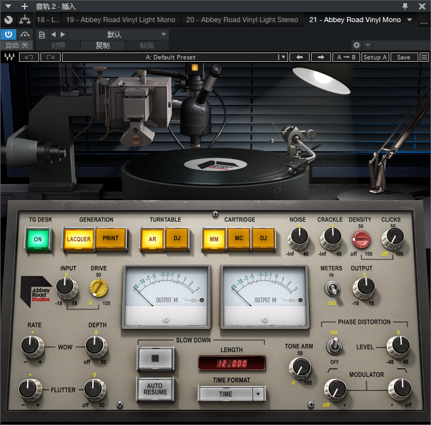This screenshot has width=431, height=425.
Task: Pin the plugin window
Action: (x=405, y=6)
